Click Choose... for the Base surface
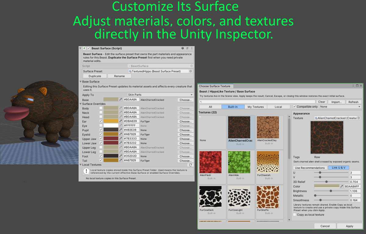This screenshot has width=366, height=234. pyautogui.click(x=185, y=100)
